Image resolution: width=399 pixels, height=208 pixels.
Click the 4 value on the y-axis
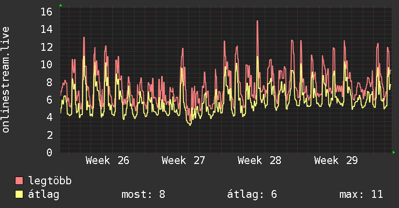pos(49,117)
